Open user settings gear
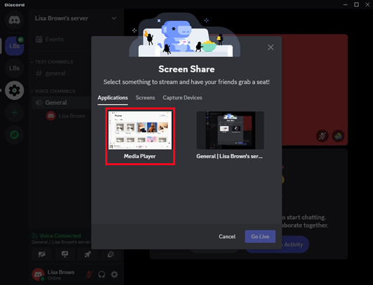 pos(115,275)
